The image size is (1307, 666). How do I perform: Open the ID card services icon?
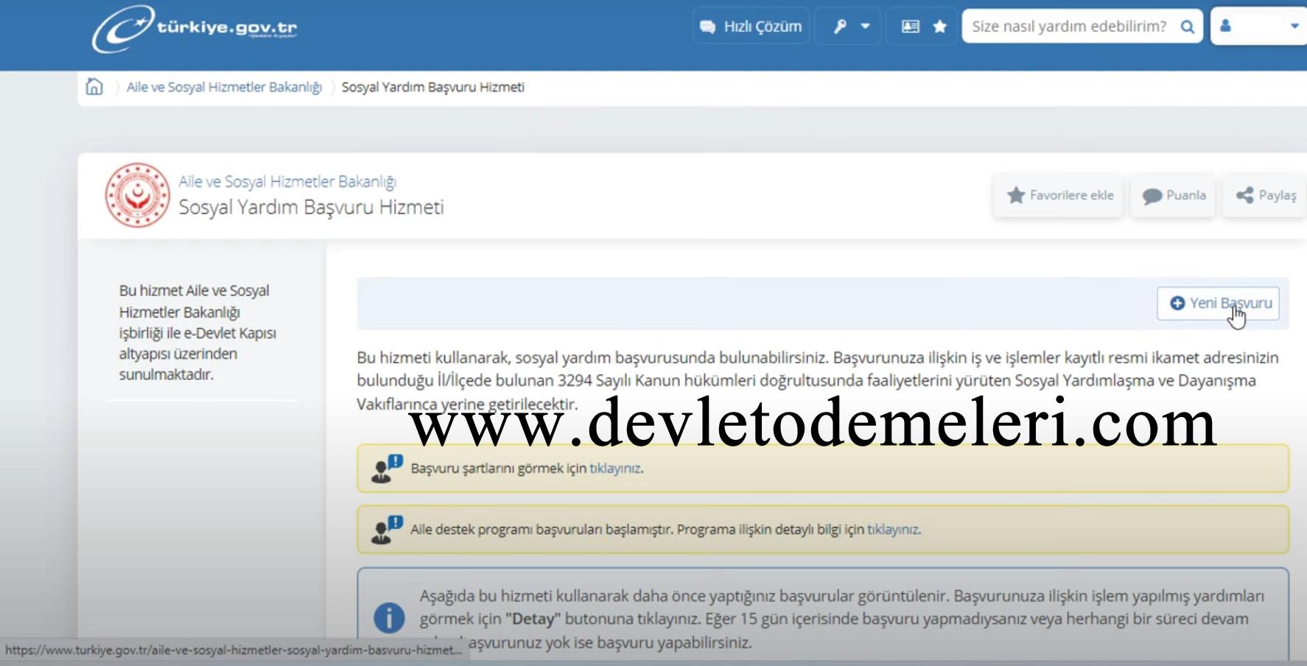point(911,27)
